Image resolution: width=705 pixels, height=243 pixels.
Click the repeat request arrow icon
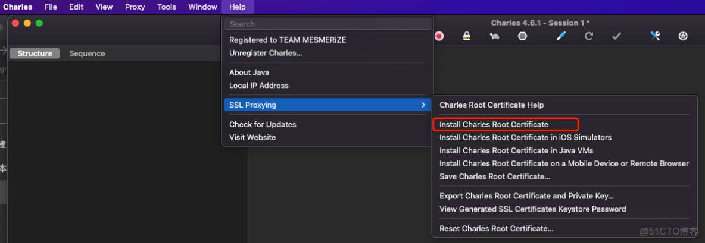point(589,36)
